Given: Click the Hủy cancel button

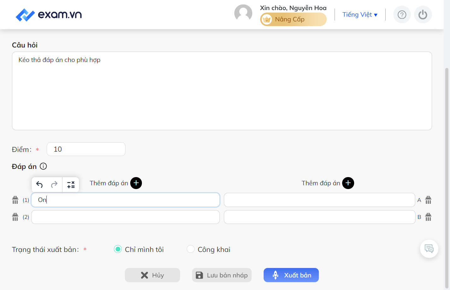Looking at the screenshot, I should 152,275.
